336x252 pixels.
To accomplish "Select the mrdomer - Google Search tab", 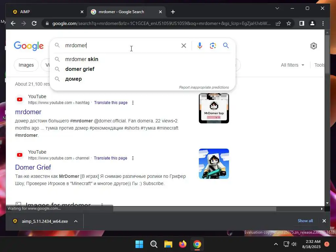I will (x=126, y=12).
